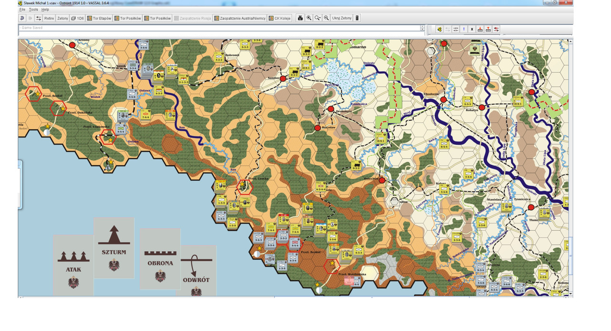Select the yellow 5-3-3 counter near Rohatyn
Viewport: 611px width, 331px height.
point(467,100)
